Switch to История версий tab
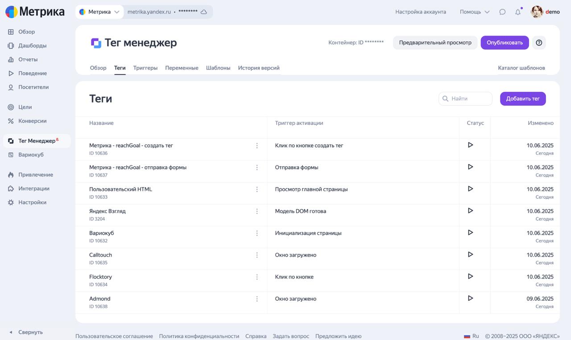Image resolution: width=571 pixels, height=340 pixels. pos(259,68)
